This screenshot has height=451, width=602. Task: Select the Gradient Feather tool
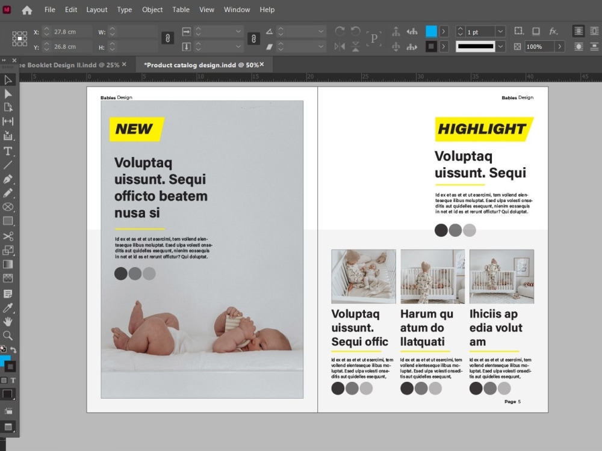[x=8, y=278]
